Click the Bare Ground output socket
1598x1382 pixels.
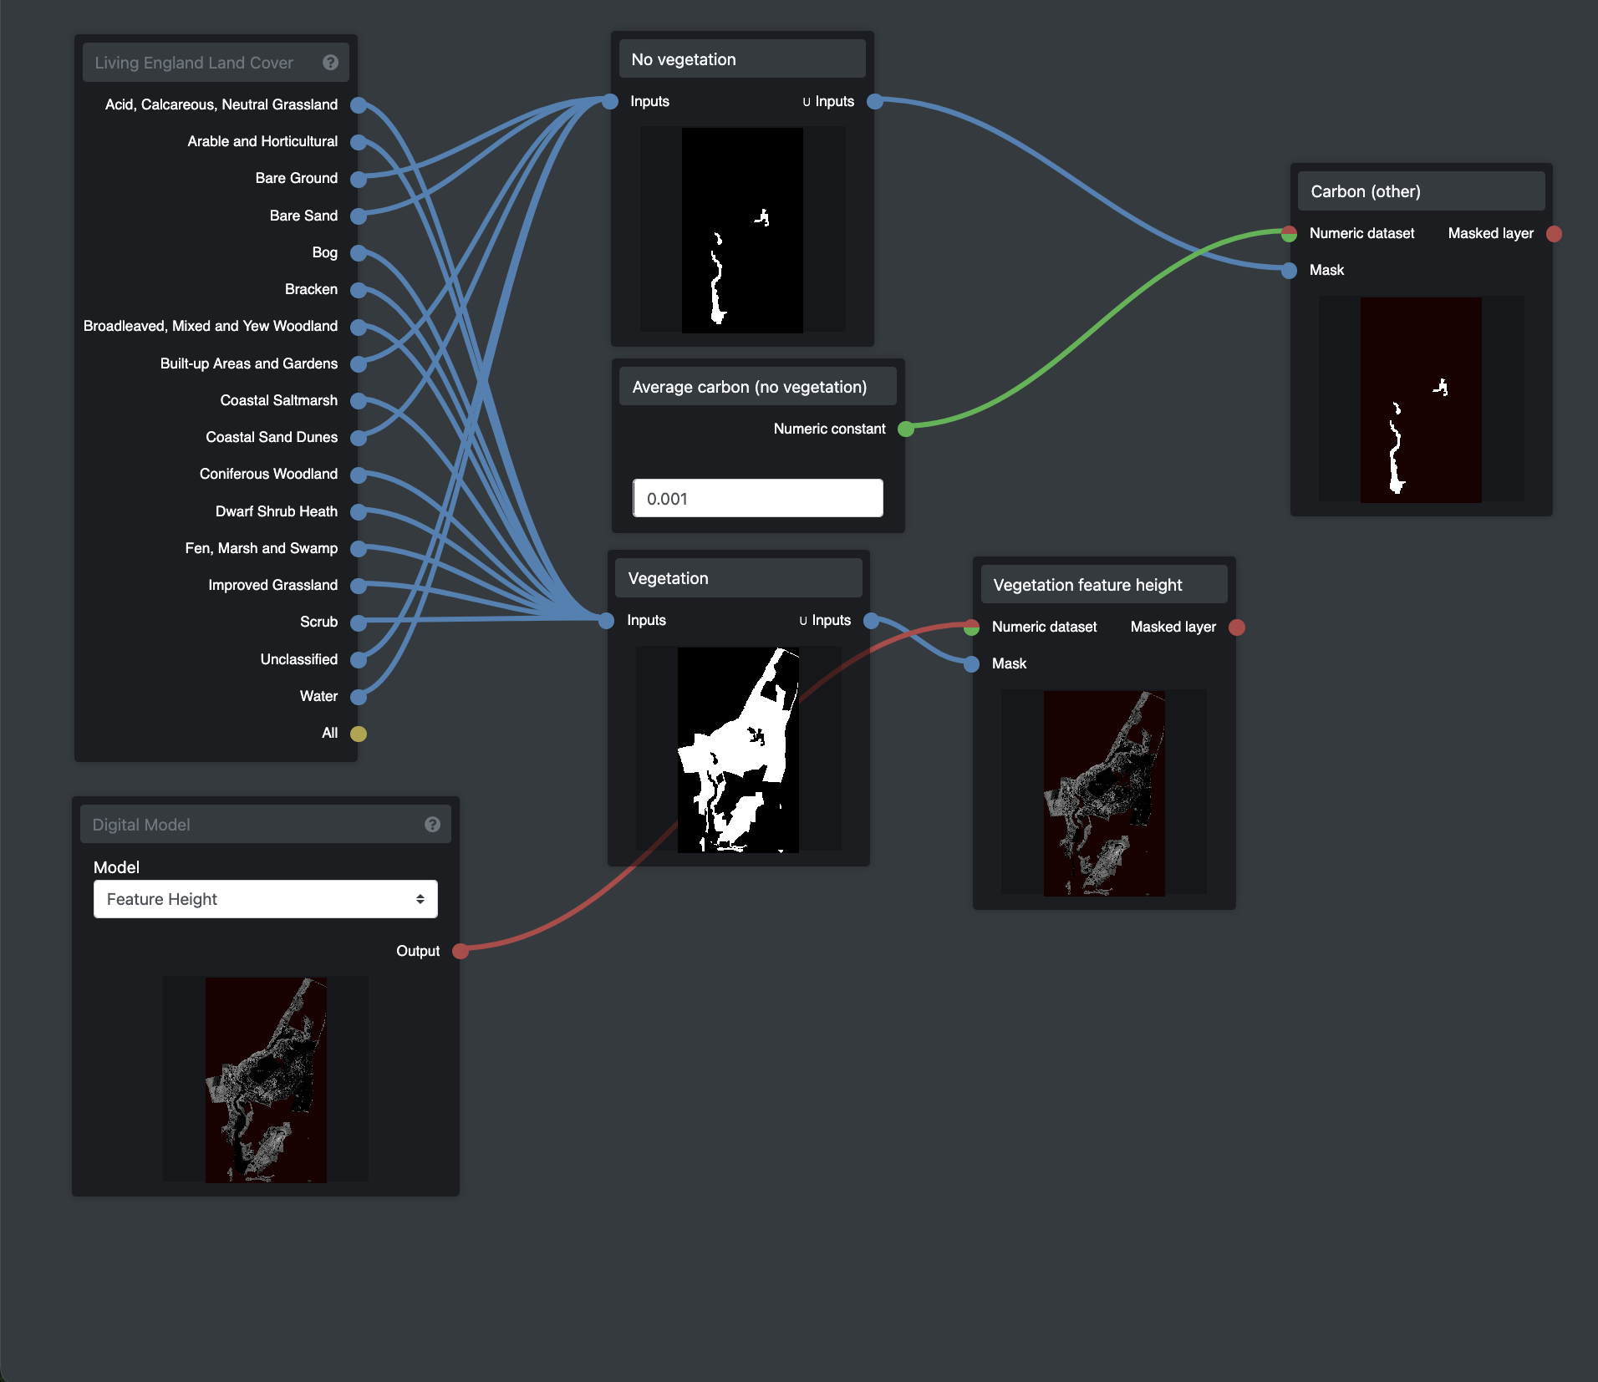click(x=359, y=179)
